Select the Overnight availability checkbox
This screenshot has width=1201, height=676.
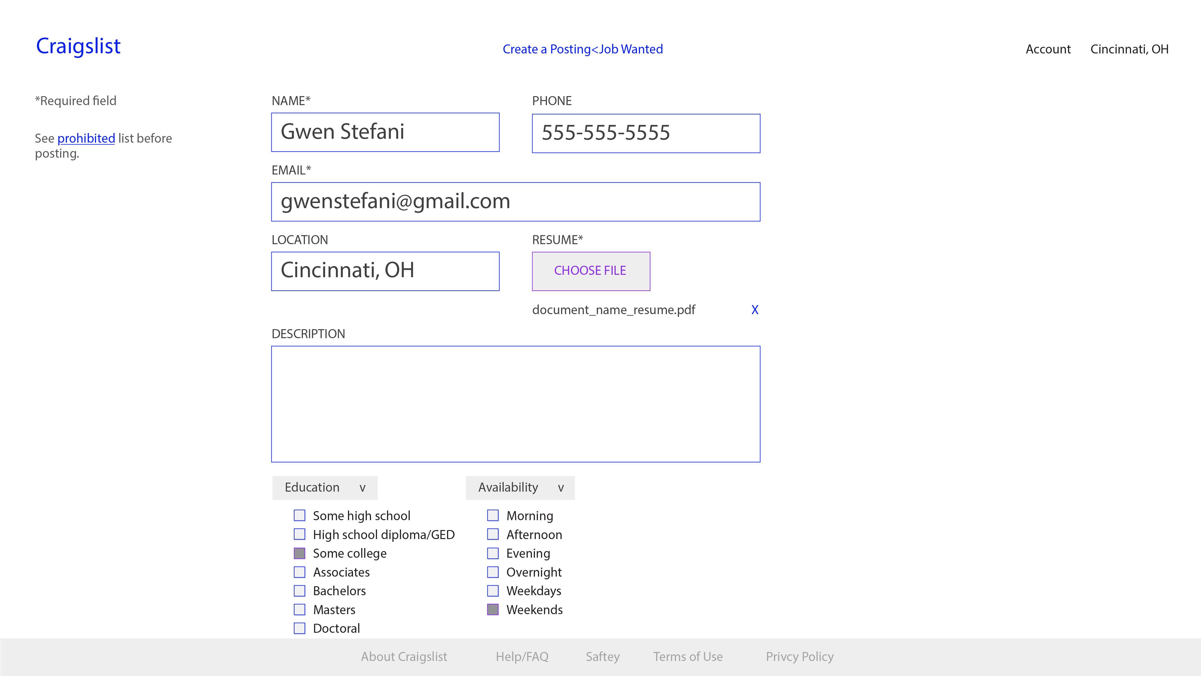[493, 572]
